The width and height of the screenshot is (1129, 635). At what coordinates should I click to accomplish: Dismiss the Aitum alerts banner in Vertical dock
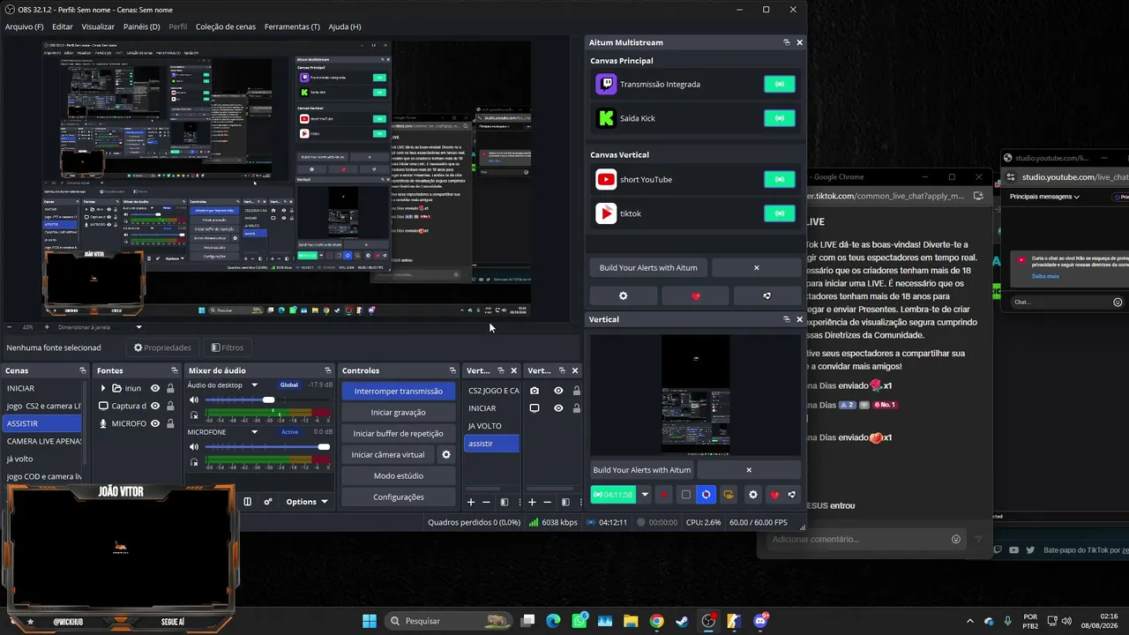pyautogui.click(x=749, y=470)
